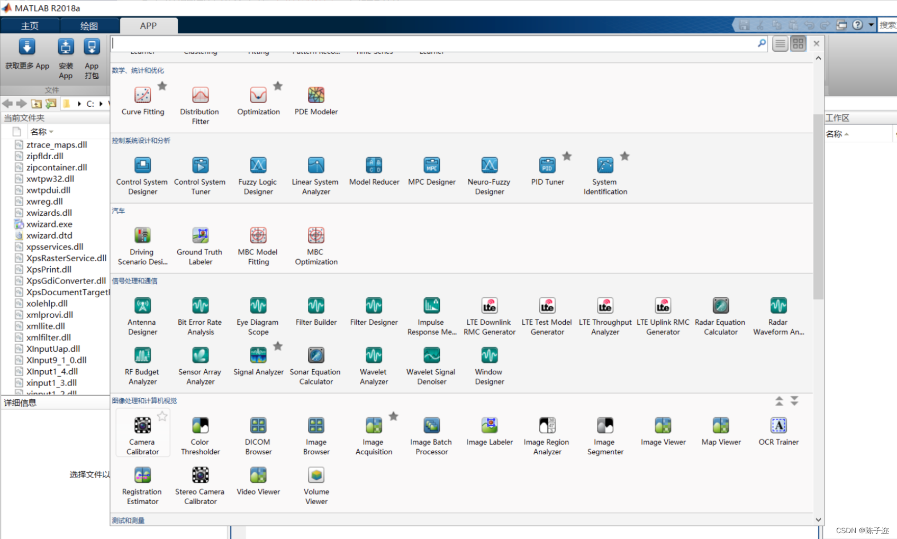Viewport: 897px width, 539px height.
Task: Launch PDE Modeler
Action: coord(316,101)
